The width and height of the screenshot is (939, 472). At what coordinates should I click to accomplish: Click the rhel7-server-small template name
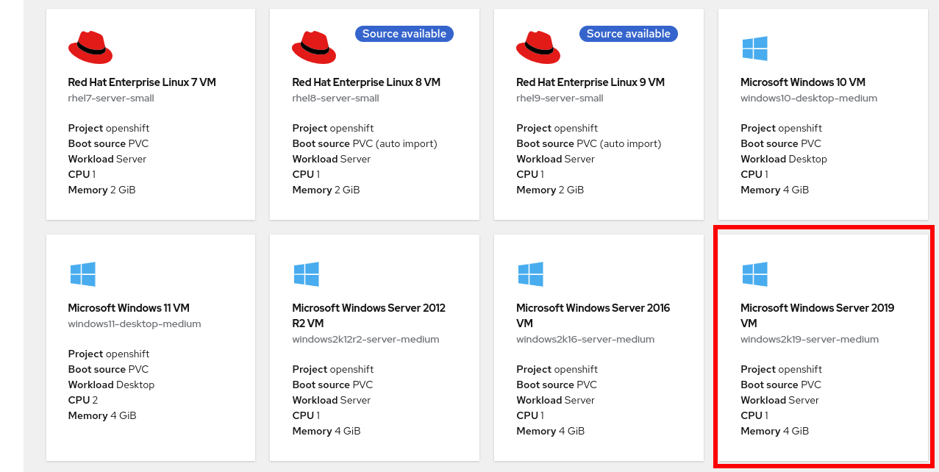tap(111, 99)
